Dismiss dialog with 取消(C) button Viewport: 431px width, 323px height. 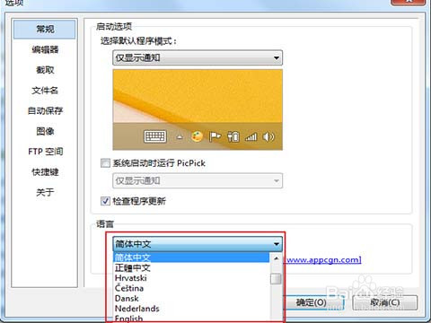pyautogui.click(x=385, y=302)
